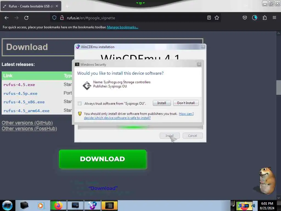Click the volume icon in system tray
The width and height of the screenshot is (281, 211).
coord(253,206)
